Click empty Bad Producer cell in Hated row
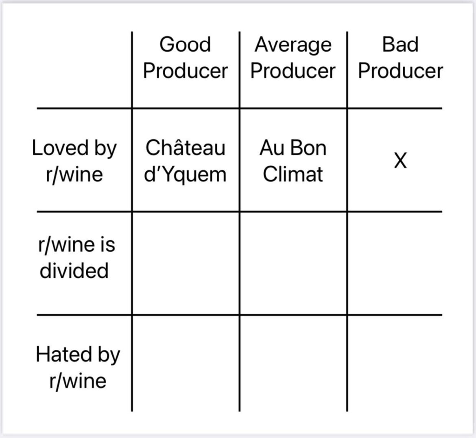 (x=395, y=363)
